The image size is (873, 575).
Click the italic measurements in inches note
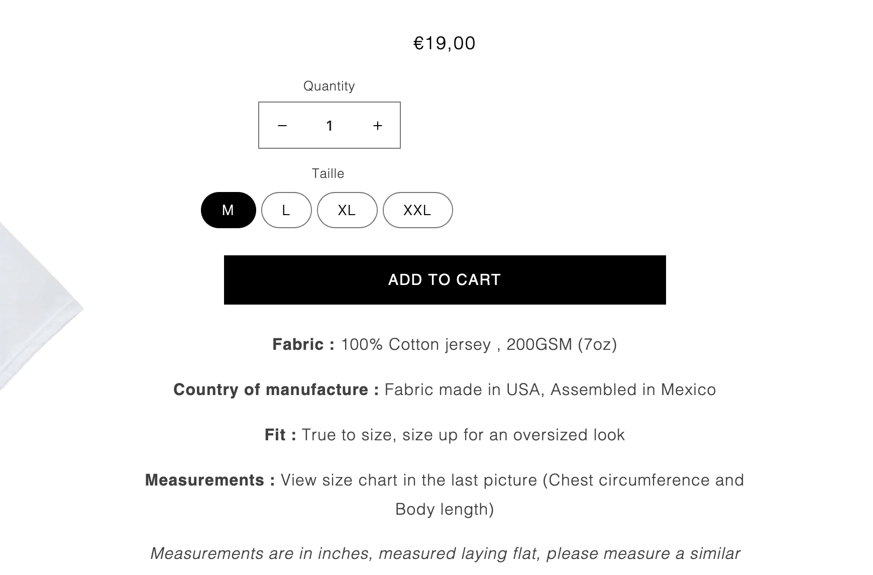coord(445,553)
